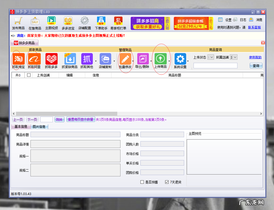Open the 上传状态 dropdown
The width and height of the screenshot is (274, 210).
tap(211, 57)
